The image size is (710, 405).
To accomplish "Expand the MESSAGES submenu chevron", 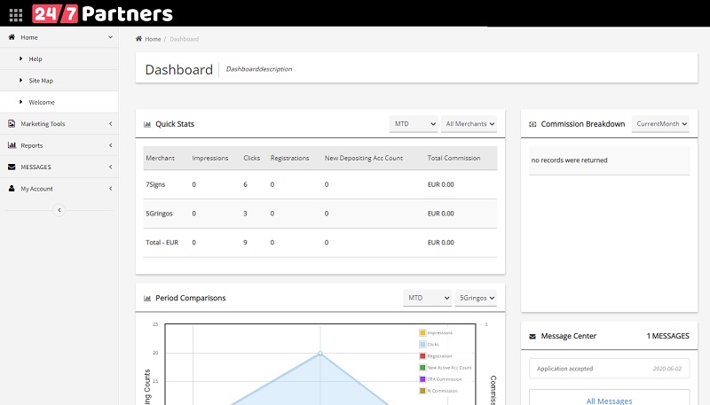I will click(110, 167).
